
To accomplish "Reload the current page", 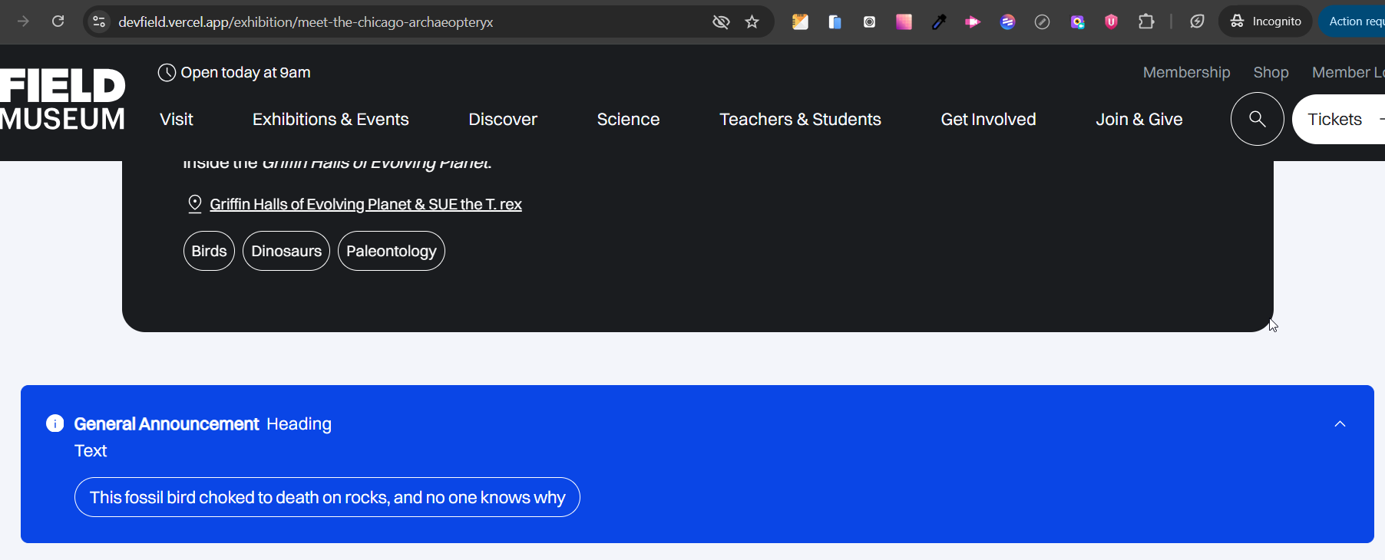I will (58, 21).
